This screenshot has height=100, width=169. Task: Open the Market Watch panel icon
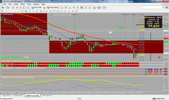[13, 7]
